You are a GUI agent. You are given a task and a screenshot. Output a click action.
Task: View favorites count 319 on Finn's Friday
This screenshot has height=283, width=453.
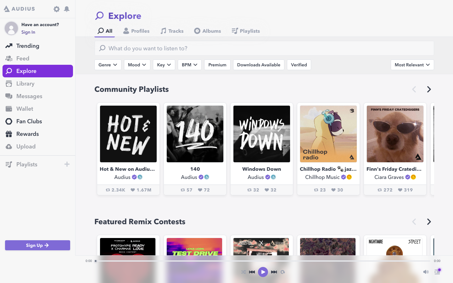(405, 190)
